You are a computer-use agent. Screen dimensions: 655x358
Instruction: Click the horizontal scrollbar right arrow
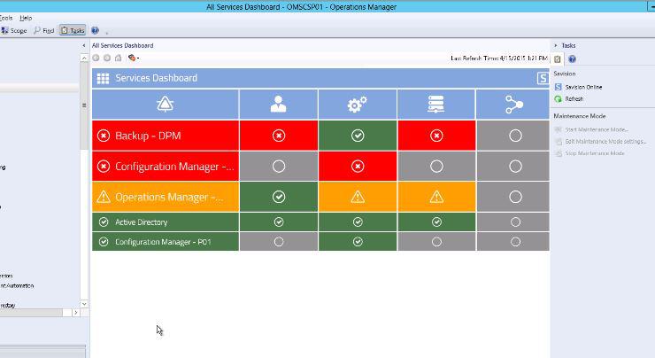(75, 313)
